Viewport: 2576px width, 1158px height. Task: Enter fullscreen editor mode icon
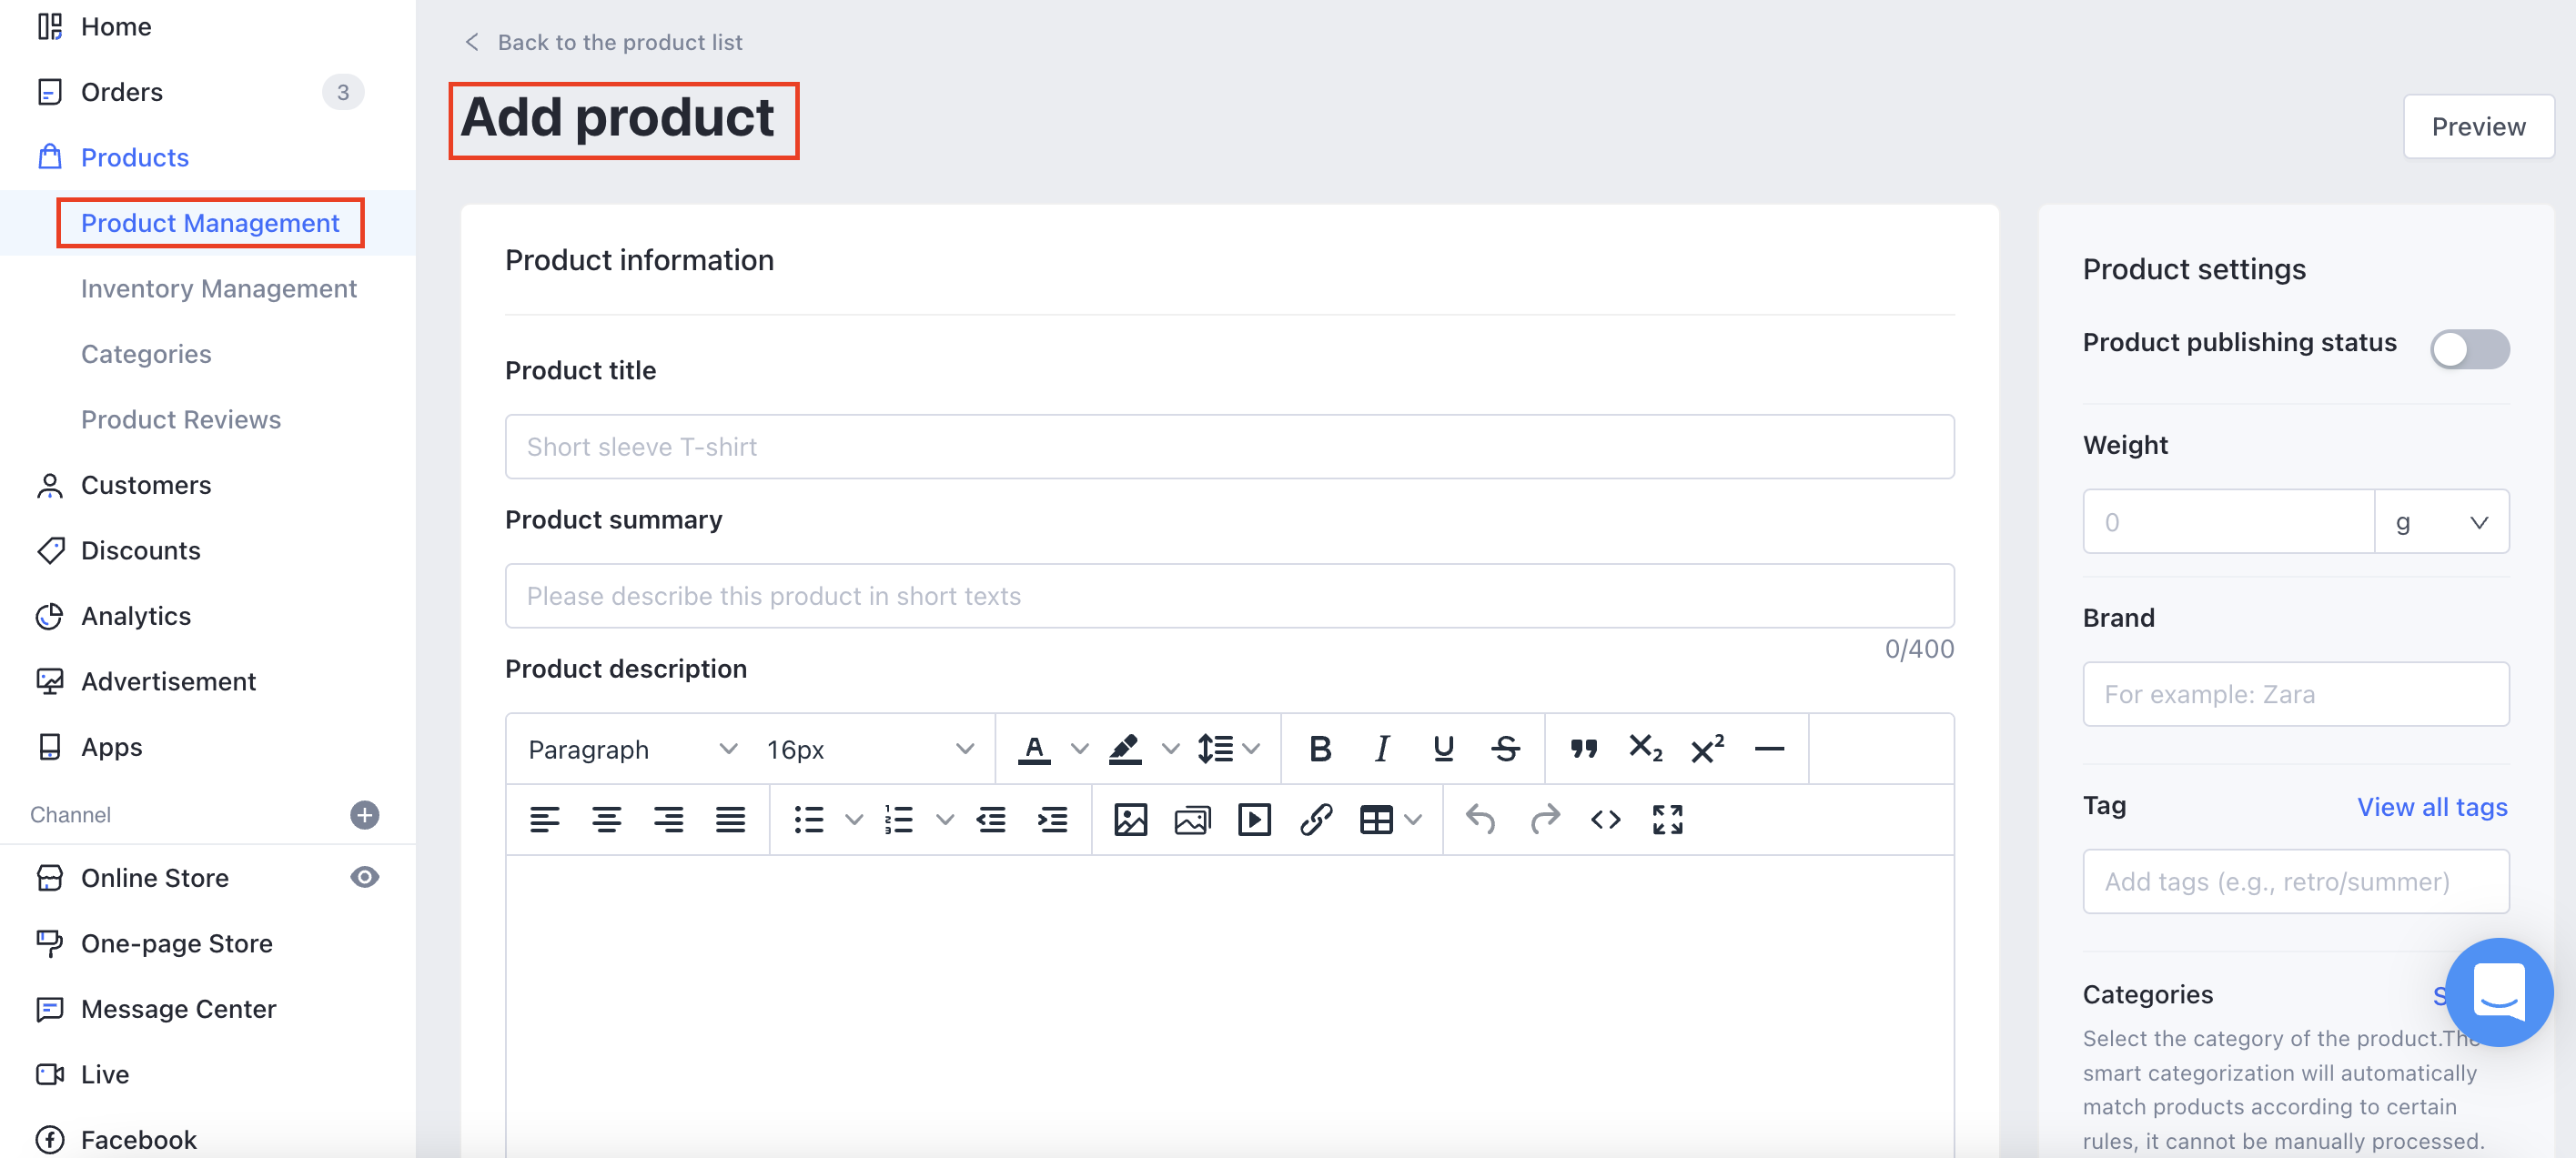(x=1667, y=820)
